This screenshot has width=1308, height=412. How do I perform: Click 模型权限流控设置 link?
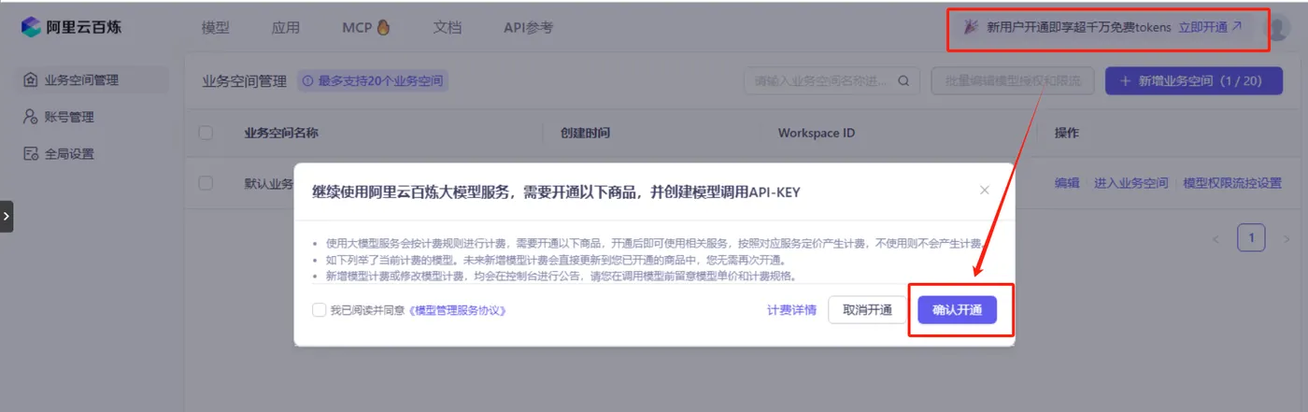coord(1232,183)
